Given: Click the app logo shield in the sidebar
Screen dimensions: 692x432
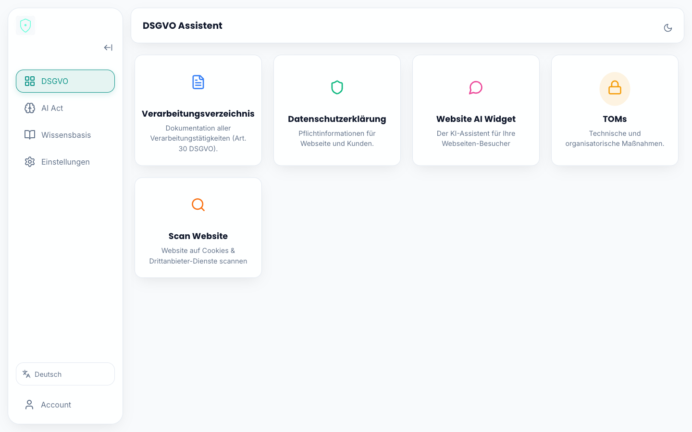Looking at the screenshot, I should [x=25, y=25].
